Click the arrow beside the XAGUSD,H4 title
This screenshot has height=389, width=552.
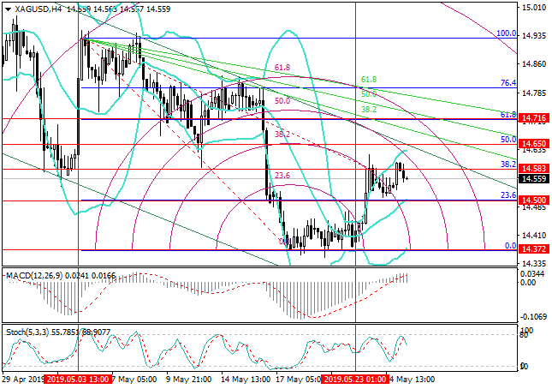(x=6, y=8)
